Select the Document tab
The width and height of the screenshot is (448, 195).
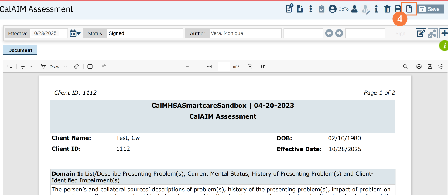pos(20,50)
